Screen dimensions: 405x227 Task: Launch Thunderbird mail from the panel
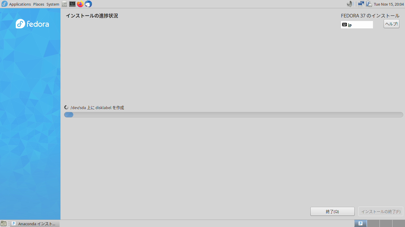tap(88, 4)
